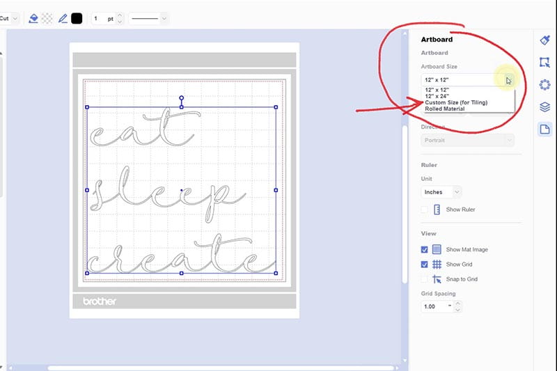Click the pen stroke color icon
Screen dimensions: 557x371
[63, 19]
